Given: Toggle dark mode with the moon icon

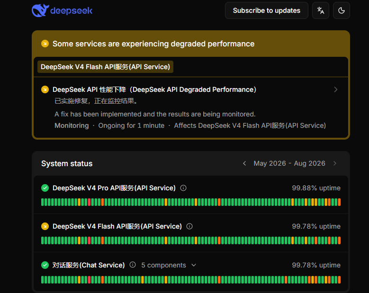Looking at the screenshot, I should tap(341, 10).
